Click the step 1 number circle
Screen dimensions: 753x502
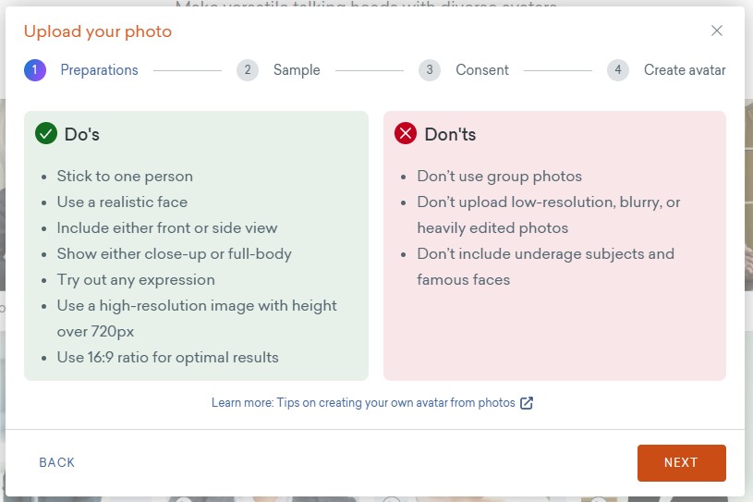[35, 70]
